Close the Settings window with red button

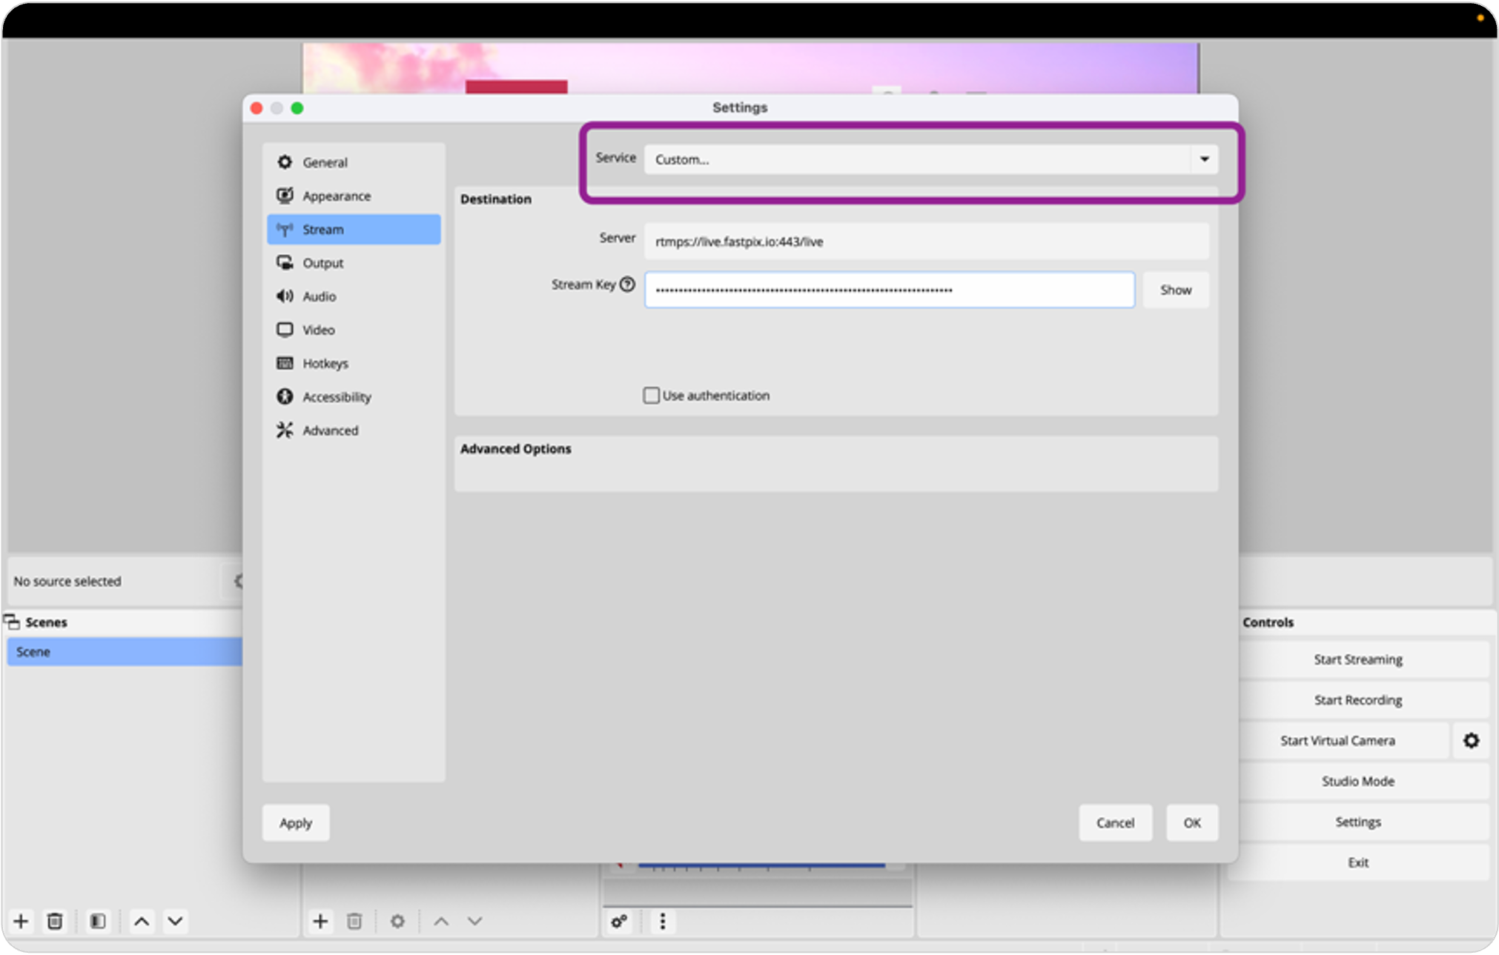[x=257, y=108]
